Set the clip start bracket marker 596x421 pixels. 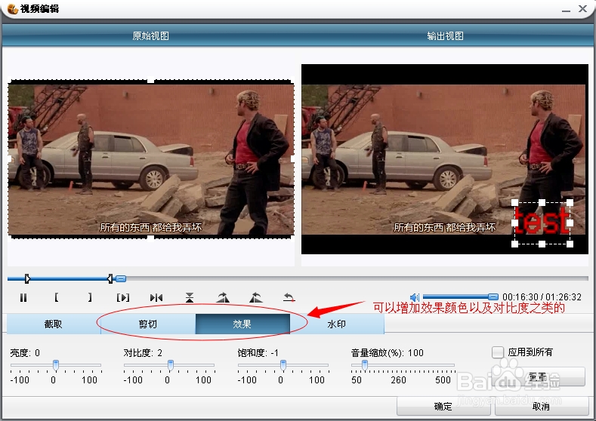pos(57,297)
